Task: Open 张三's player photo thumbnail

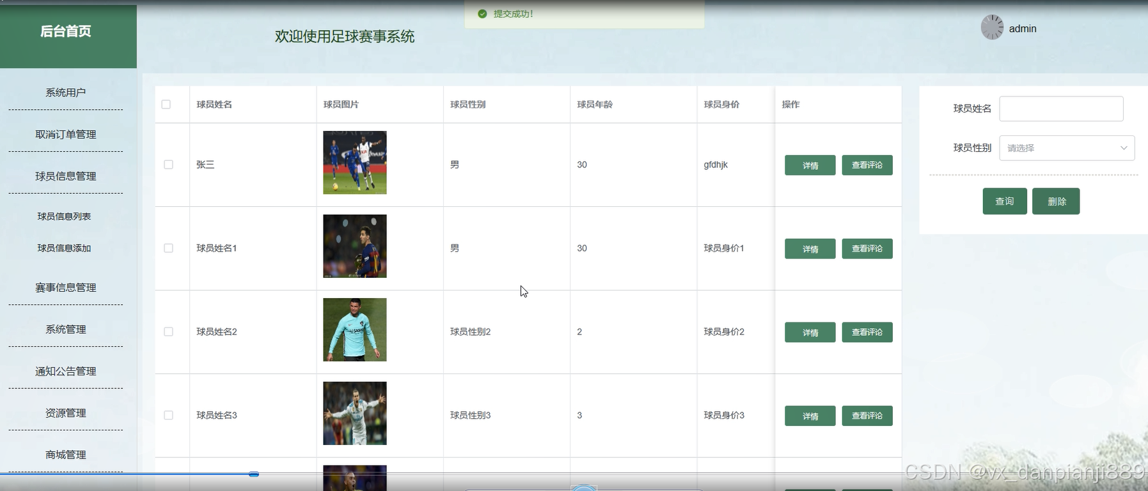Action: [355, 163]
